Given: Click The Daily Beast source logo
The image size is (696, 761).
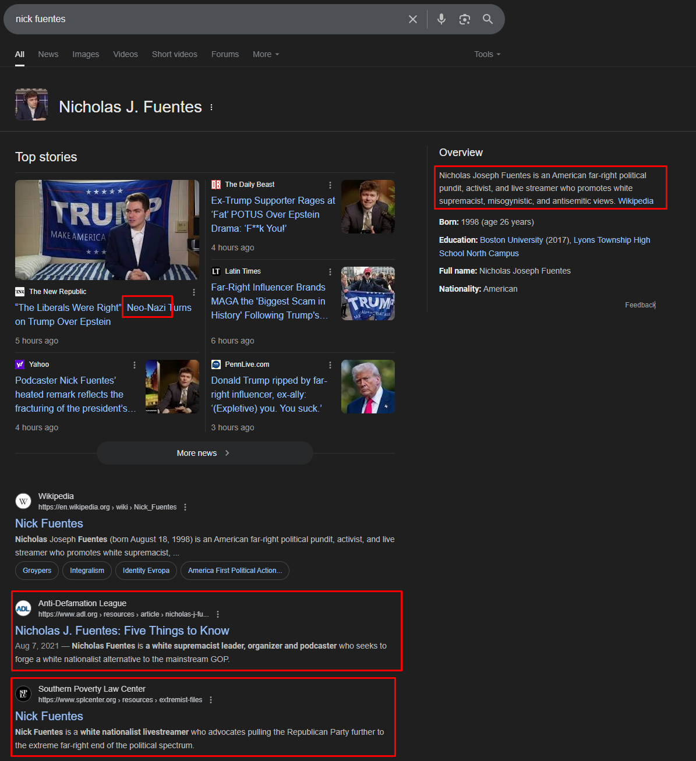Looking at the screenshot, I should click(216, 185).
